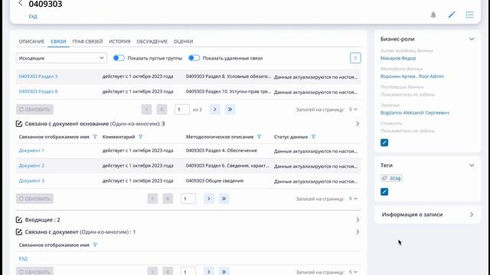Click ОБНОВИТЬ button below Документ 3
This screenshot has width=490, height=275.
[34, 199]
